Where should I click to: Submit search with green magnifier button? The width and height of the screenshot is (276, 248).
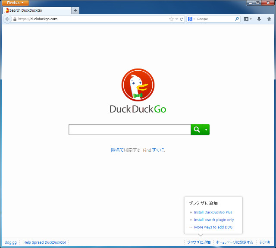coord(197,130)
